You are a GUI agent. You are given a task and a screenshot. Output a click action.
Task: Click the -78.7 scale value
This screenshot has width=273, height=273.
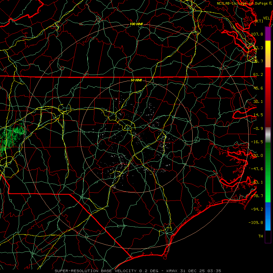[257, 196]
